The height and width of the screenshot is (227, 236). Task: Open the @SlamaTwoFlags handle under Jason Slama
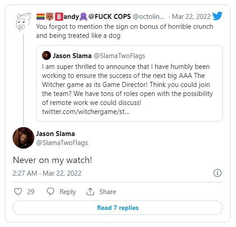click(x=62, y=143)
